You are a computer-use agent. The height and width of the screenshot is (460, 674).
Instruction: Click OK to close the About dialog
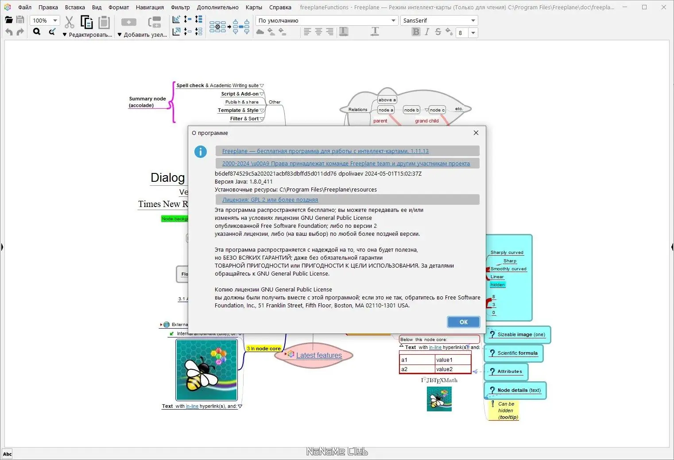pos(464,322)
